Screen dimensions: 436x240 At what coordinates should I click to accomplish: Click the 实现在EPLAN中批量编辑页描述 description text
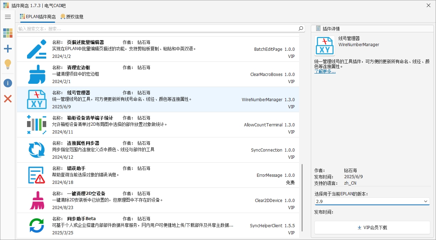click(124, 49)
